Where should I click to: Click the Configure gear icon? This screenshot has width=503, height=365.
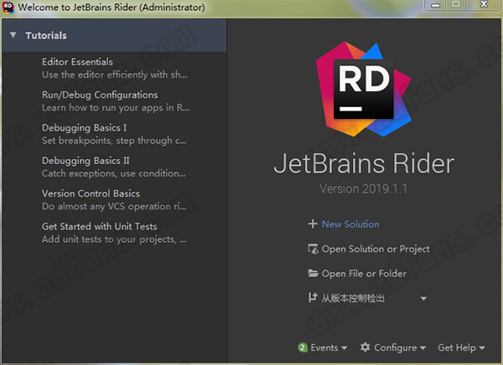pos(365,347)
